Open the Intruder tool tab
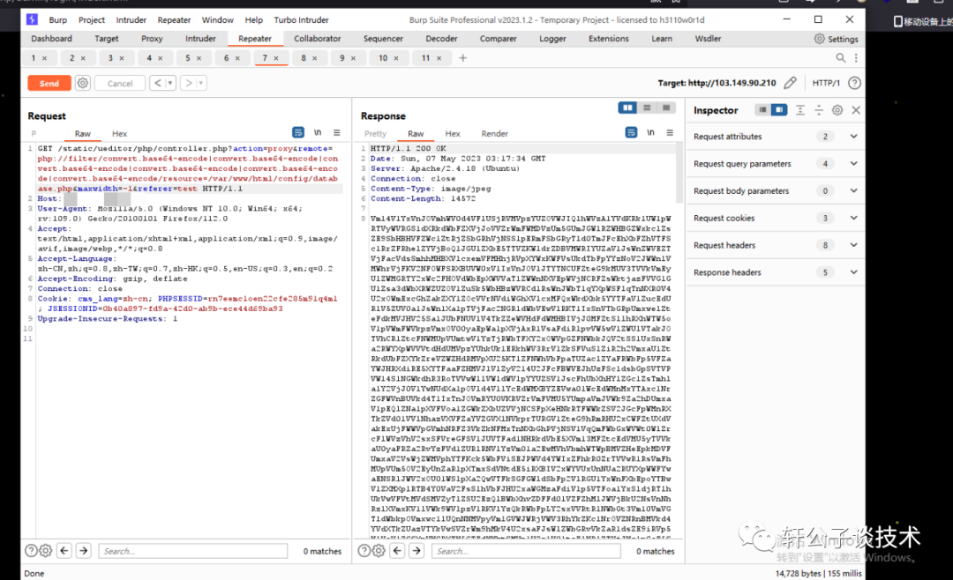This screenshot has height=580, width=953. tap(200, 38)
